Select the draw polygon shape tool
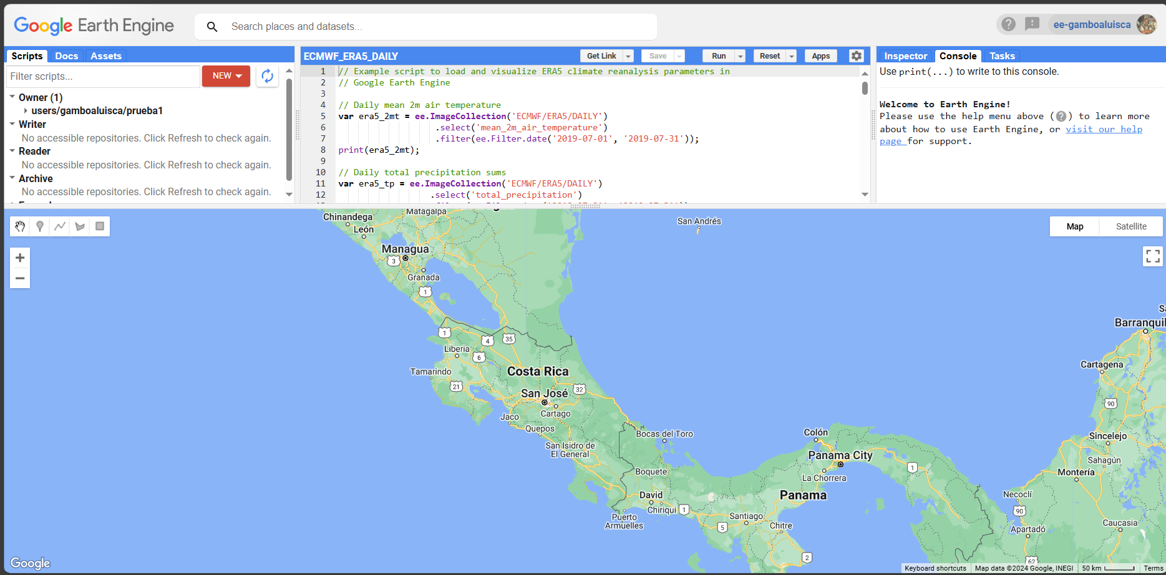 [x=80, y=226]
